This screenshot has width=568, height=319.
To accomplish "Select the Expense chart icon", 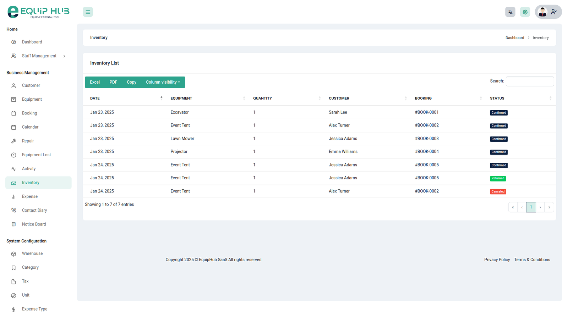I will tap(13, 197).
